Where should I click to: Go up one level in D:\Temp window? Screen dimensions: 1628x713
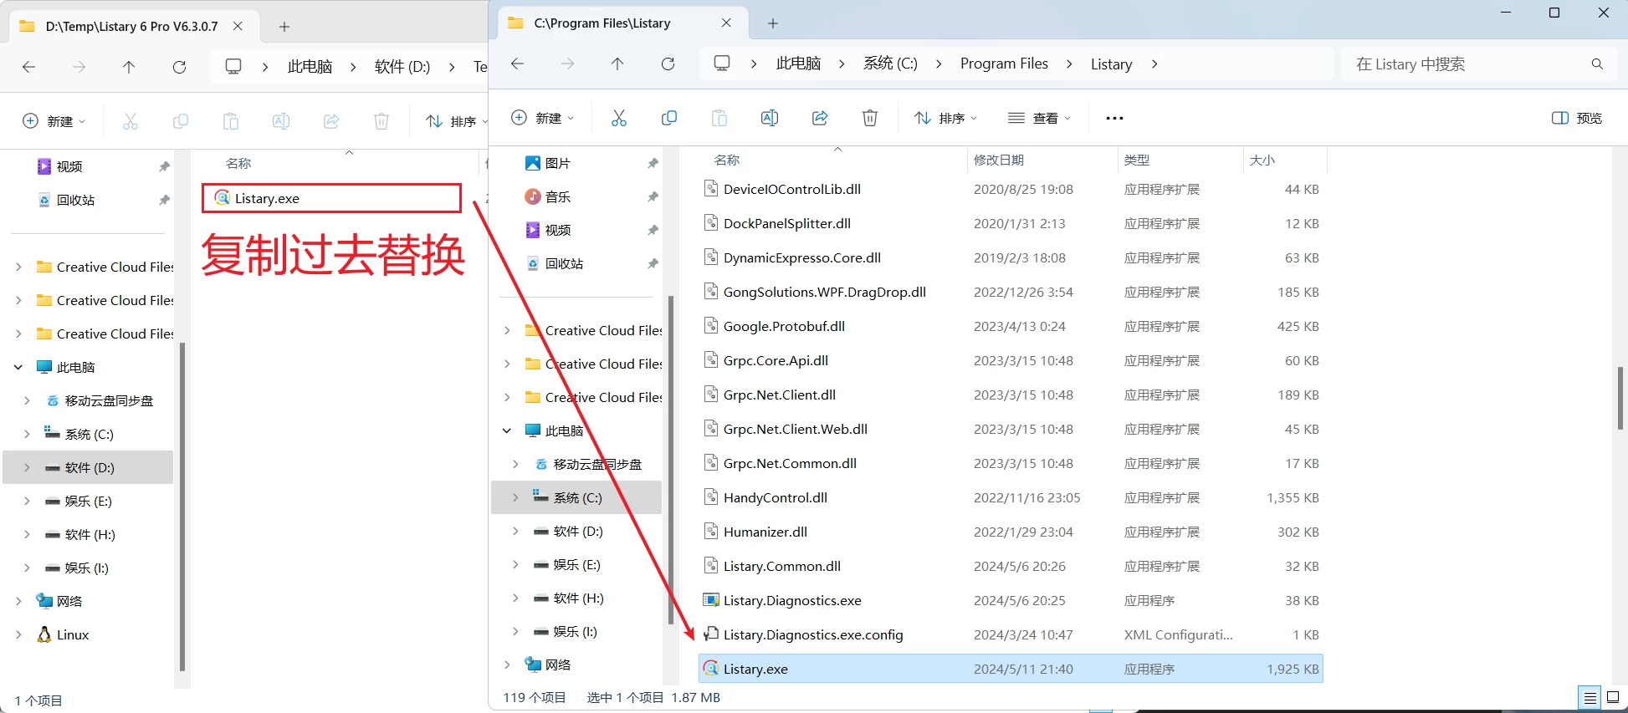129,67
